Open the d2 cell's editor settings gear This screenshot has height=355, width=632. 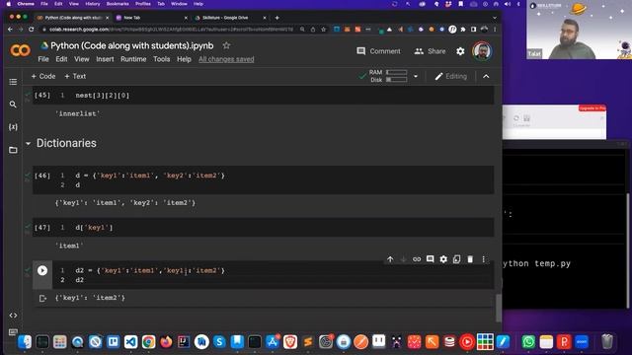(x=443, y=259)
